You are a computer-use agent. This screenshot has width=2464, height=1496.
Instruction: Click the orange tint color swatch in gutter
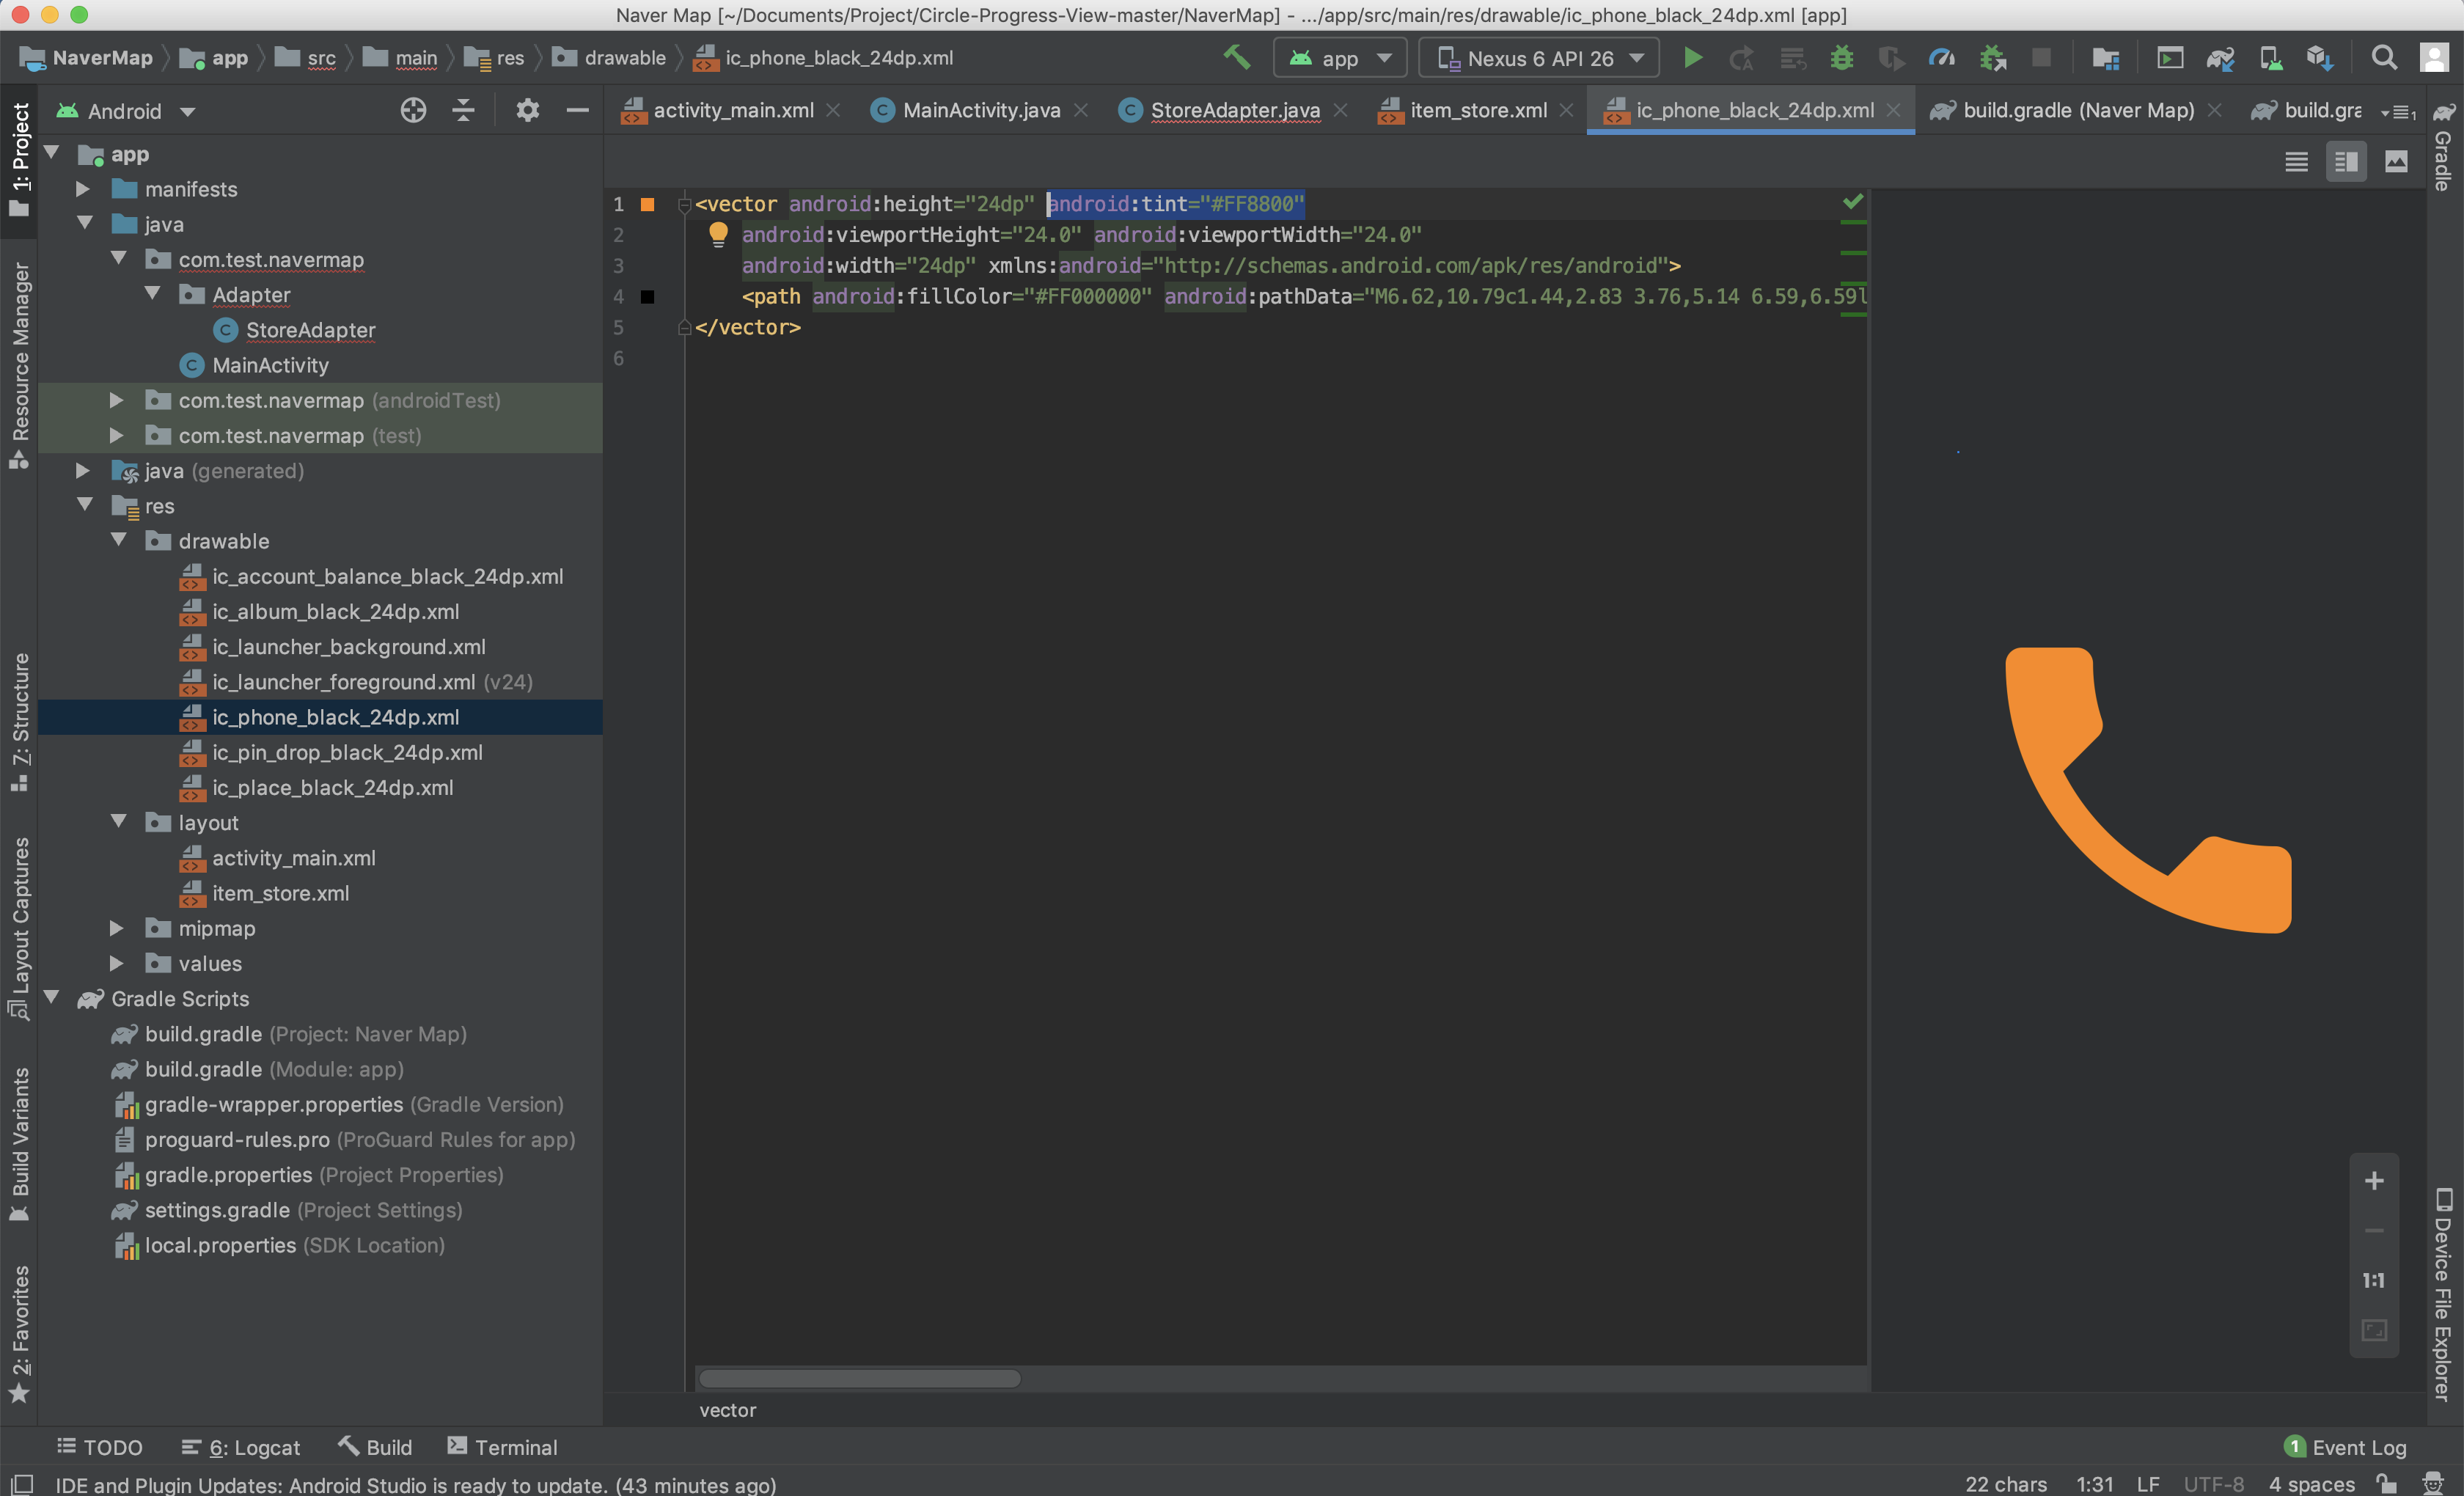point(648,204)
